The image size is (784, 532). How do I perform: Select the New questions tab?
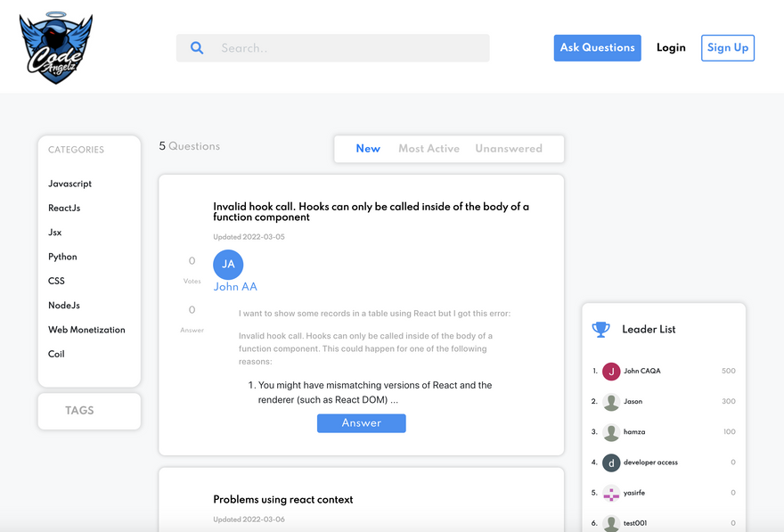pyautogui.click(x=368, y=149)
